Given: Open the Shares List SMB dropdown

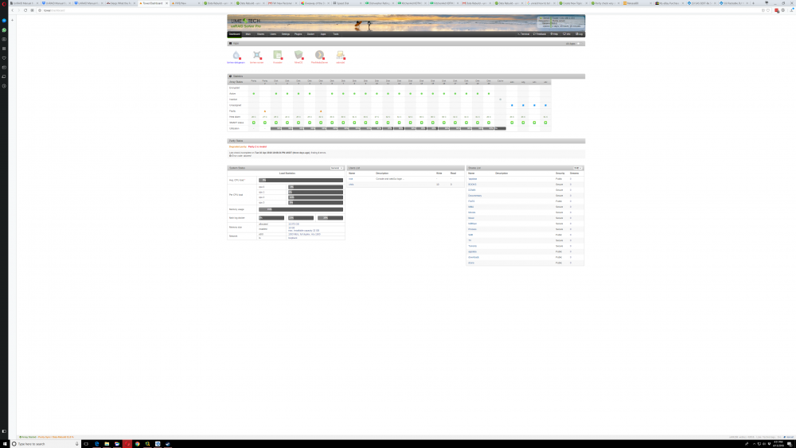Looking at the screenshot, I should pyautogui.click(x=578, y=168).
